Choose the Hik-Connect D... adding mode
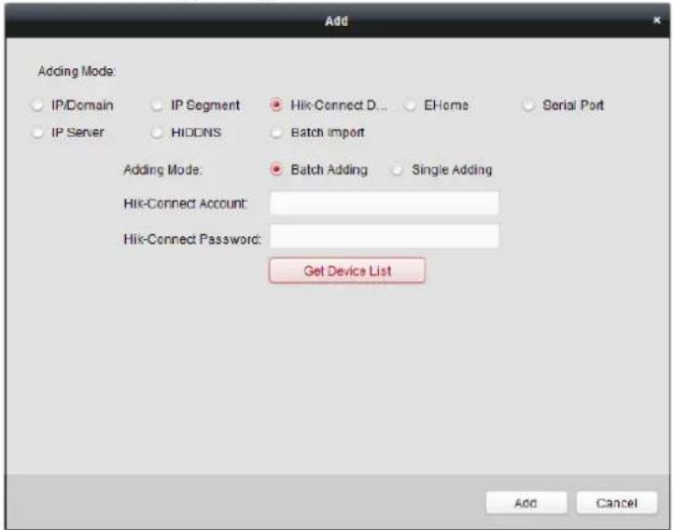 click(x=276, y=105)
